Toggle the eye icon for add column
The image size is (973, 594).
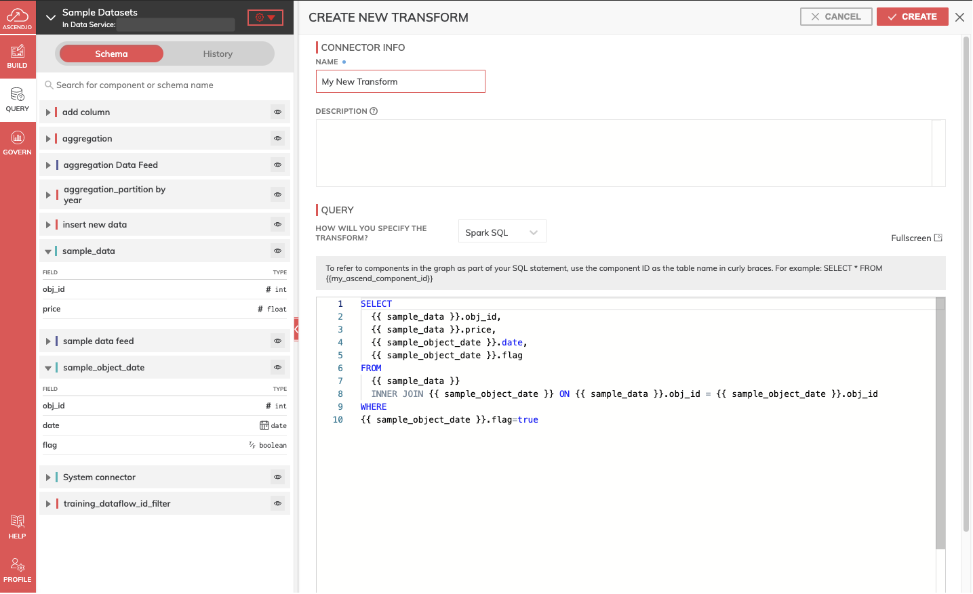coord(277,112)
